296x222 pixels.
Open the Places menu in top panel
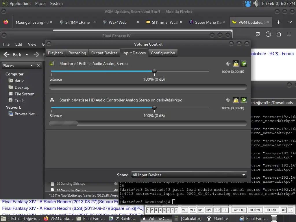41,3
